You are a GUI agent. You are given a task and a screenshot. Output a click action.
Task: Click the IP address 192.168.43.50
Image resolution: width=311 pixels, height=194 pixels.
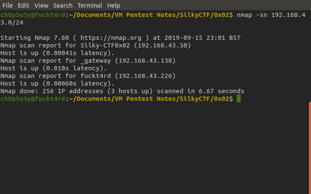click(x=162, y=45)
